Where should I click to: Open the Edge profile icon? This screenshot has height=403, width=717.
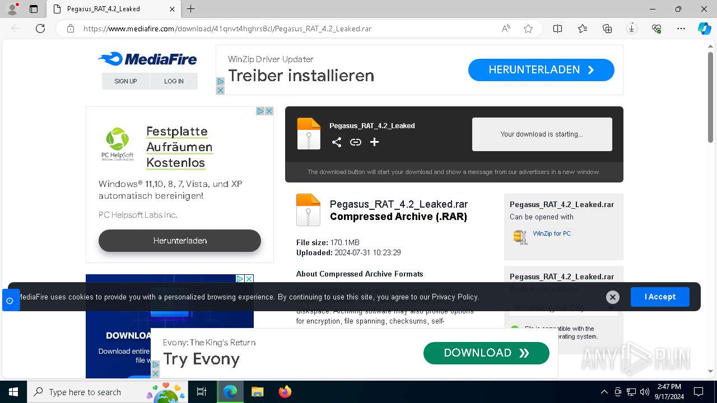[12, 9]
